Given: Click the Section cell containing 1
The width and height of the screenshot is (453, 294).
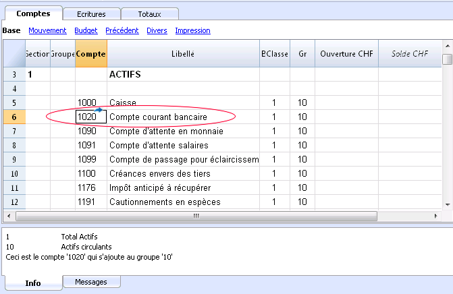Looking at the screenshot, I should tap(38, 74).
